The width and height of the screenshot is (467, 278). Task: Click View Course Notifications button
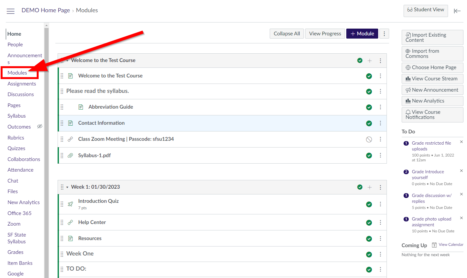432,115
